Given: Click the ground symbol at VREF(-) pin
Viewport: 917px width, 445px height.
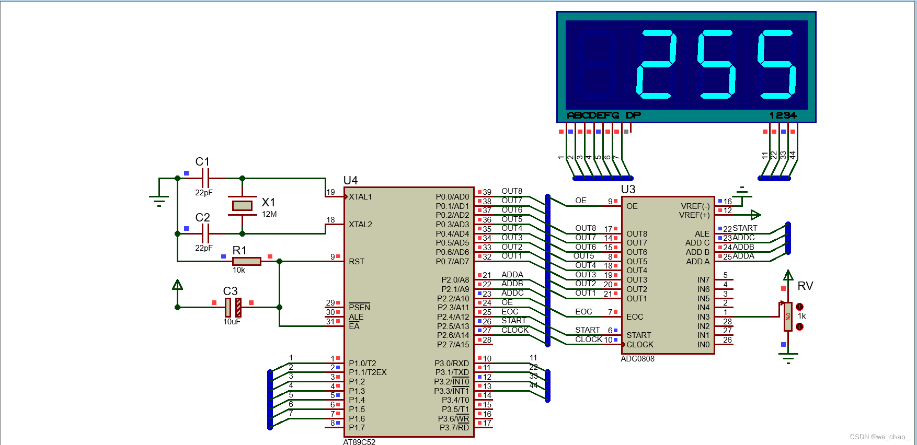Looking at the screenshot, I should pyautogui.click(x=742, y=192).
